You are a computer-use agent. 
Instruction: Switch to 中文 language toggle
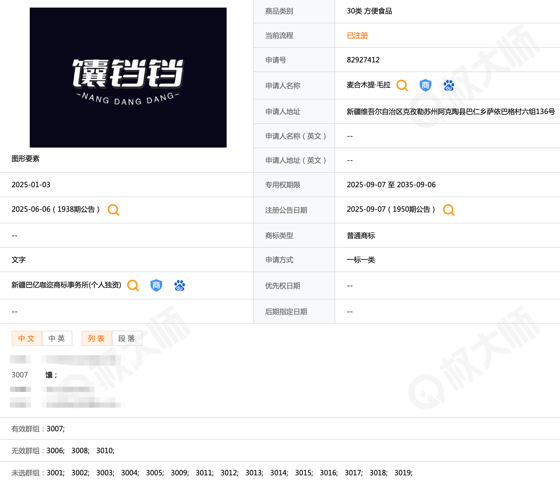27,338
